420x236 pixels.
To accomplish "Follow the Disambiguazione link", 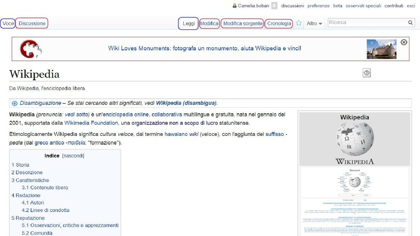I will click(40, 103).
